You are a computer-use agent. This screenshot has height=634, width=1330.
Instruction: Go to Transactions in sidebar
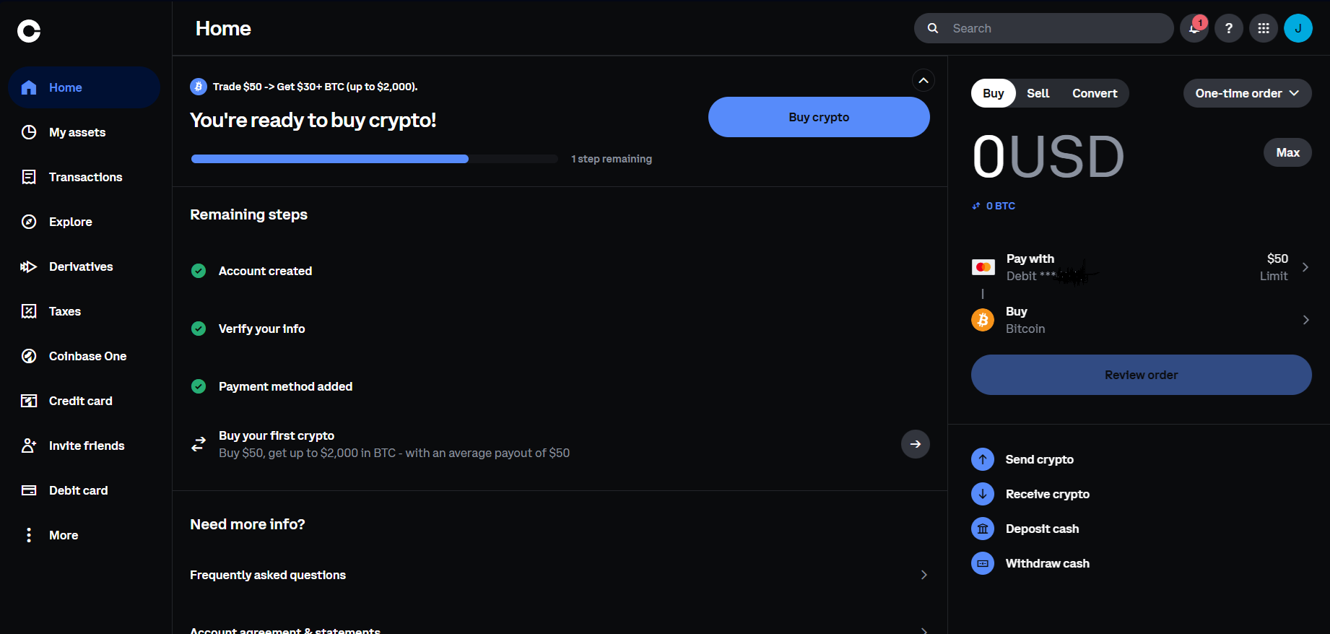pyautogui.click(x=85, y=177)
